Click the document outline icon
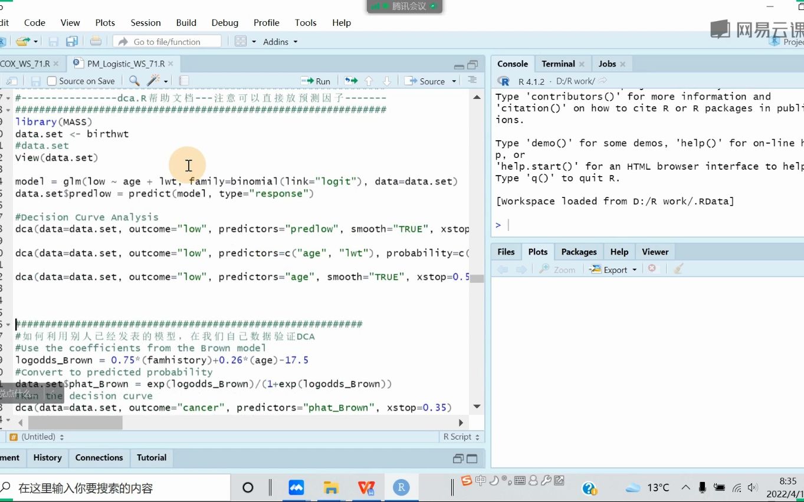The image size is (804, 502). point(472,81)
